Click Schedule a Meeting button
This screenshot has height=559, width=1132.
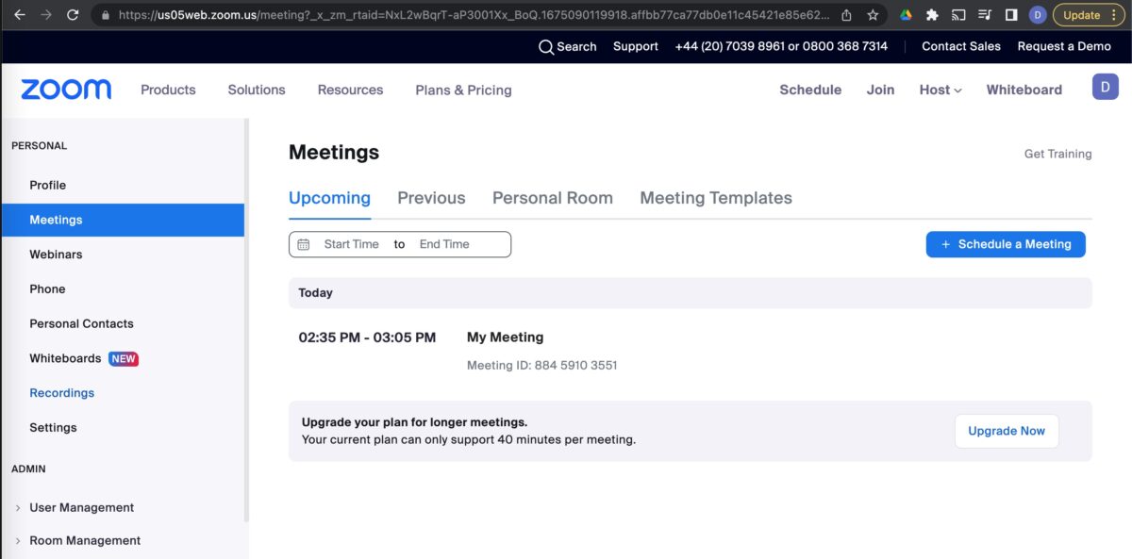click(1006, 244)
